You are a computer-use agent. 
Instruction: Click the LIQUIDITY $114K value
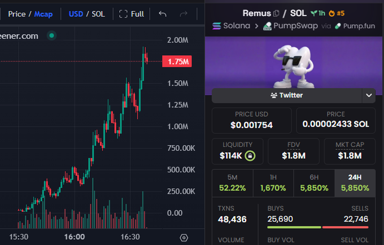pos(231,155)
